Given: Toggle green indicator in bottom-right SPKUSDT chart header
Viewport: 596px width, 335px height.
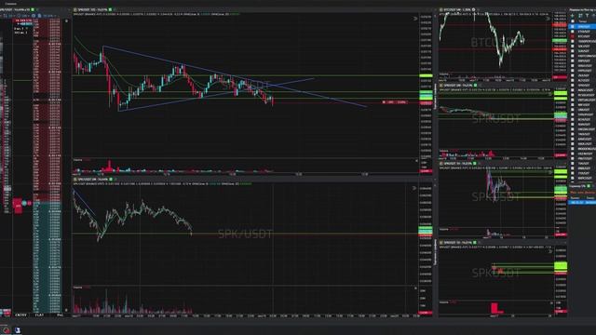Looking at the screenshot, I should tap(475, 242).
